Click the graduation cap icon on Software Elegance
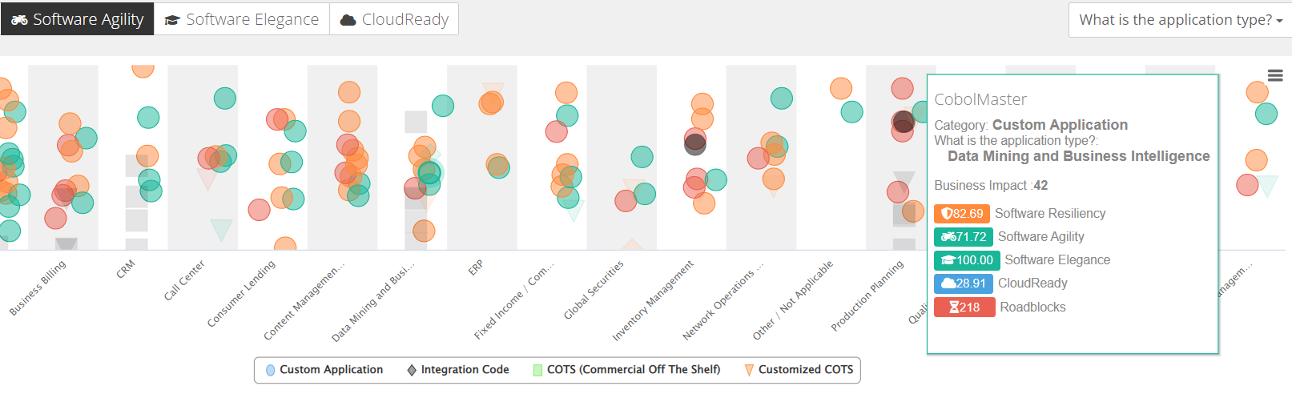 (171, 21)
